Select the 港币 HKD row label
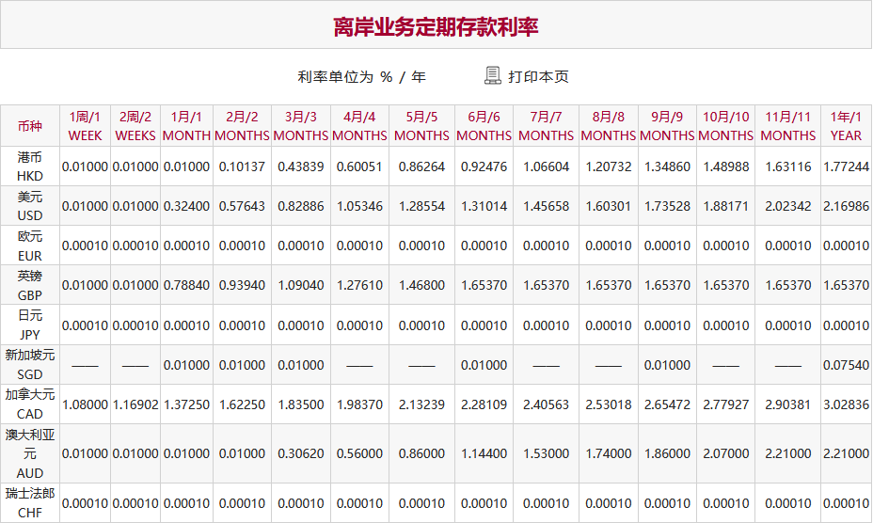The width and height of the screenshot is (873, 523). 30,166
